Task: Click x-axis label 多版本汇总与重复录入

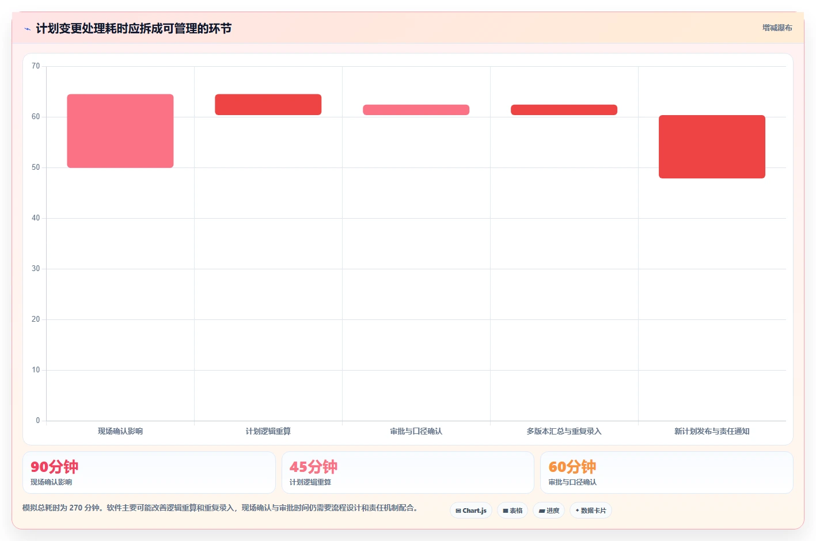Action: coord(564,431)
